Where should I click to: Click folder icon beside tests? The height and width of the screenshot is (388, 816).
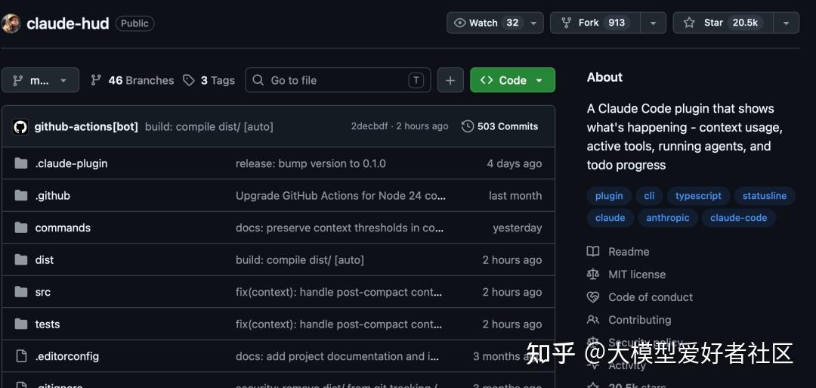tap(21, 324)
